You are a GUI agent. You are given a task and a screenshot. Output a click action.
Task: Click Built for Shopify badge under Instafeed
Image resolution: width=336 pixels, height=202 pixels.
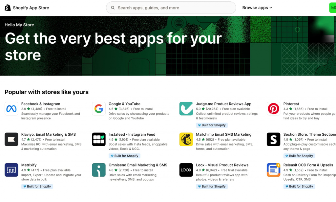tap(124, 156)
